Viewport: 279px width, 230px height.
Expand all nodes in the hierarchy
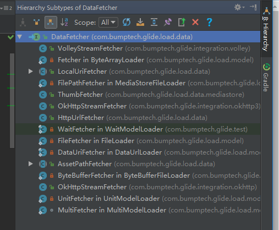tap(154, 23)
